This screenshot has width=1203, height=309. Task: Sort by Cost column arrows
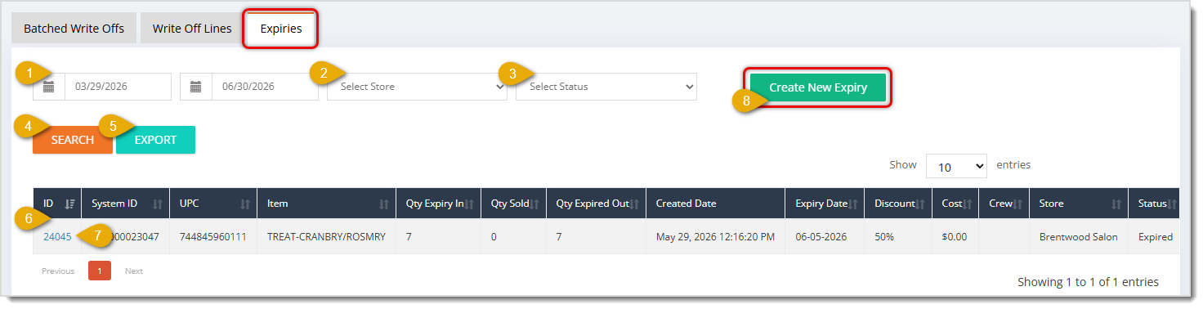coord(968,204)
